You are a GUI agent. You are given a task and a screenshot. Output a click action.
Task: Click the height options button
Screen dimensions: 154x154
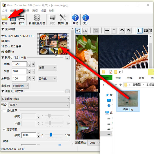click(x=33, y=71)
